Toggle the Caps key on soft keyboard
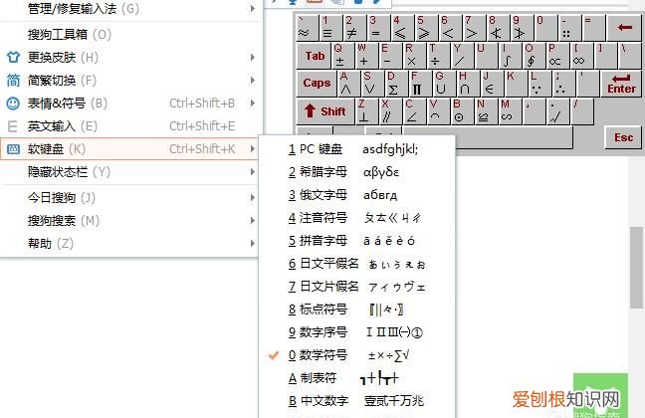Image resolution: width=645 pixels, height=418 pixels. click(317, 84)
